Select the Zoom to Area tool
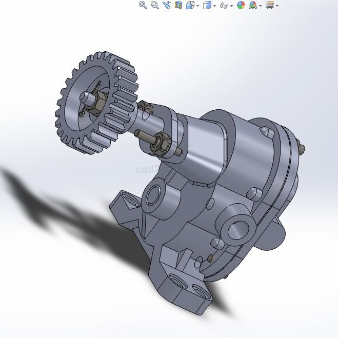Viewport: 338px width, 338px height. point(154,5)
